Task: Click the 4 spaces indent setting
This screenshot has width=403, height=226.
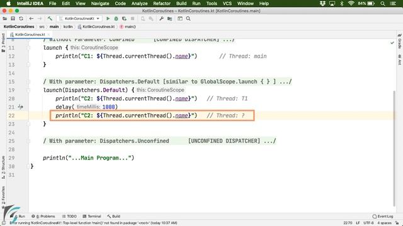Action: [384, 223]
